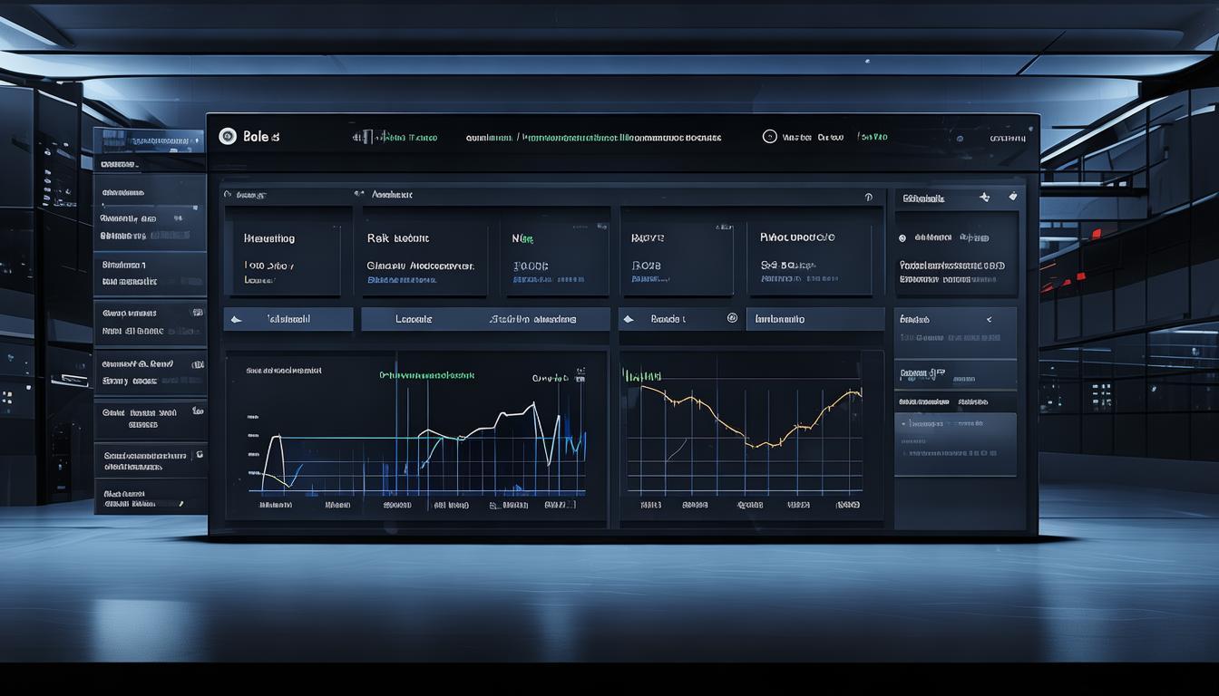Click the round icon above yellow line chart
This screenshot has height=696, width=1219.
pyautogui.click(x=732, y=319)
